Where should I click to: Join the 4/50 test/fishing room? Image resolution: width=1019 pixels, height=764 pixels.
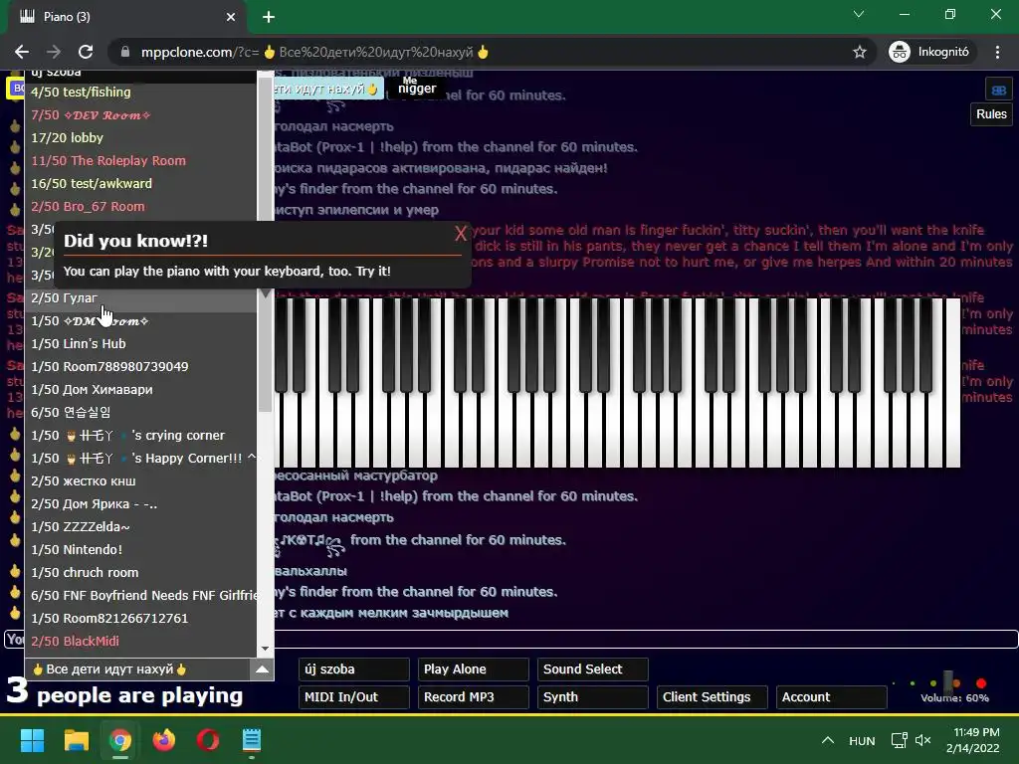coord(141,93)
